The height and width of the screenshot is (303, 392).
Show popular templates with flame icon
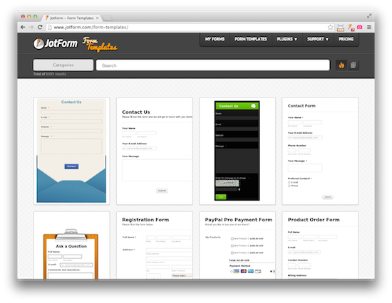(341, 65)
